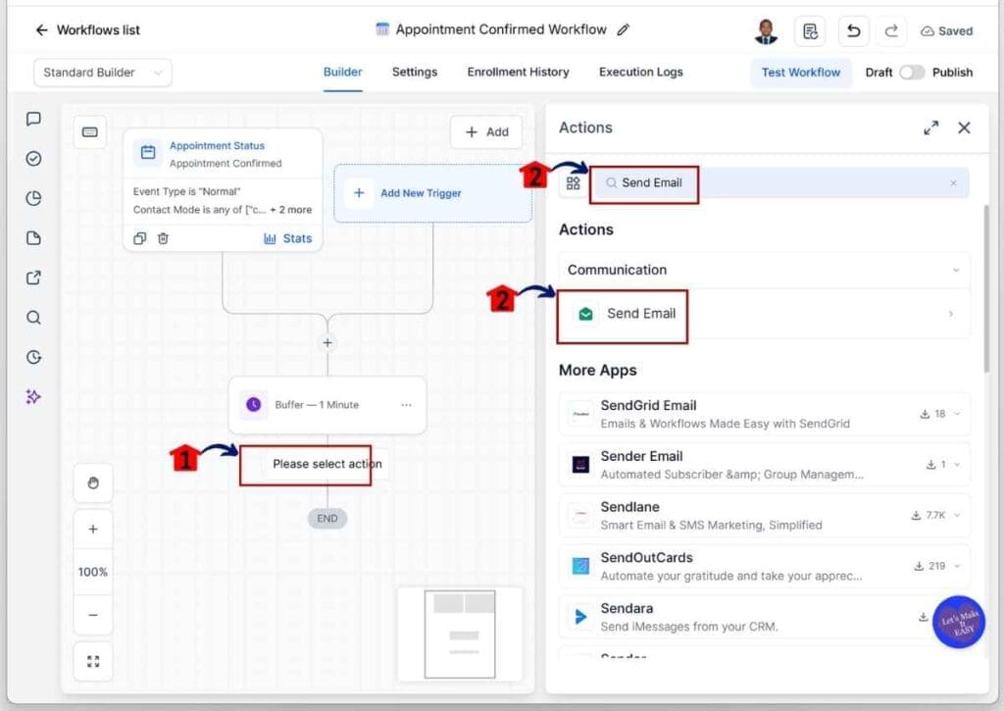Zoom out the canvas
This screenshot has height=711, width=1004.
(93, 615)
